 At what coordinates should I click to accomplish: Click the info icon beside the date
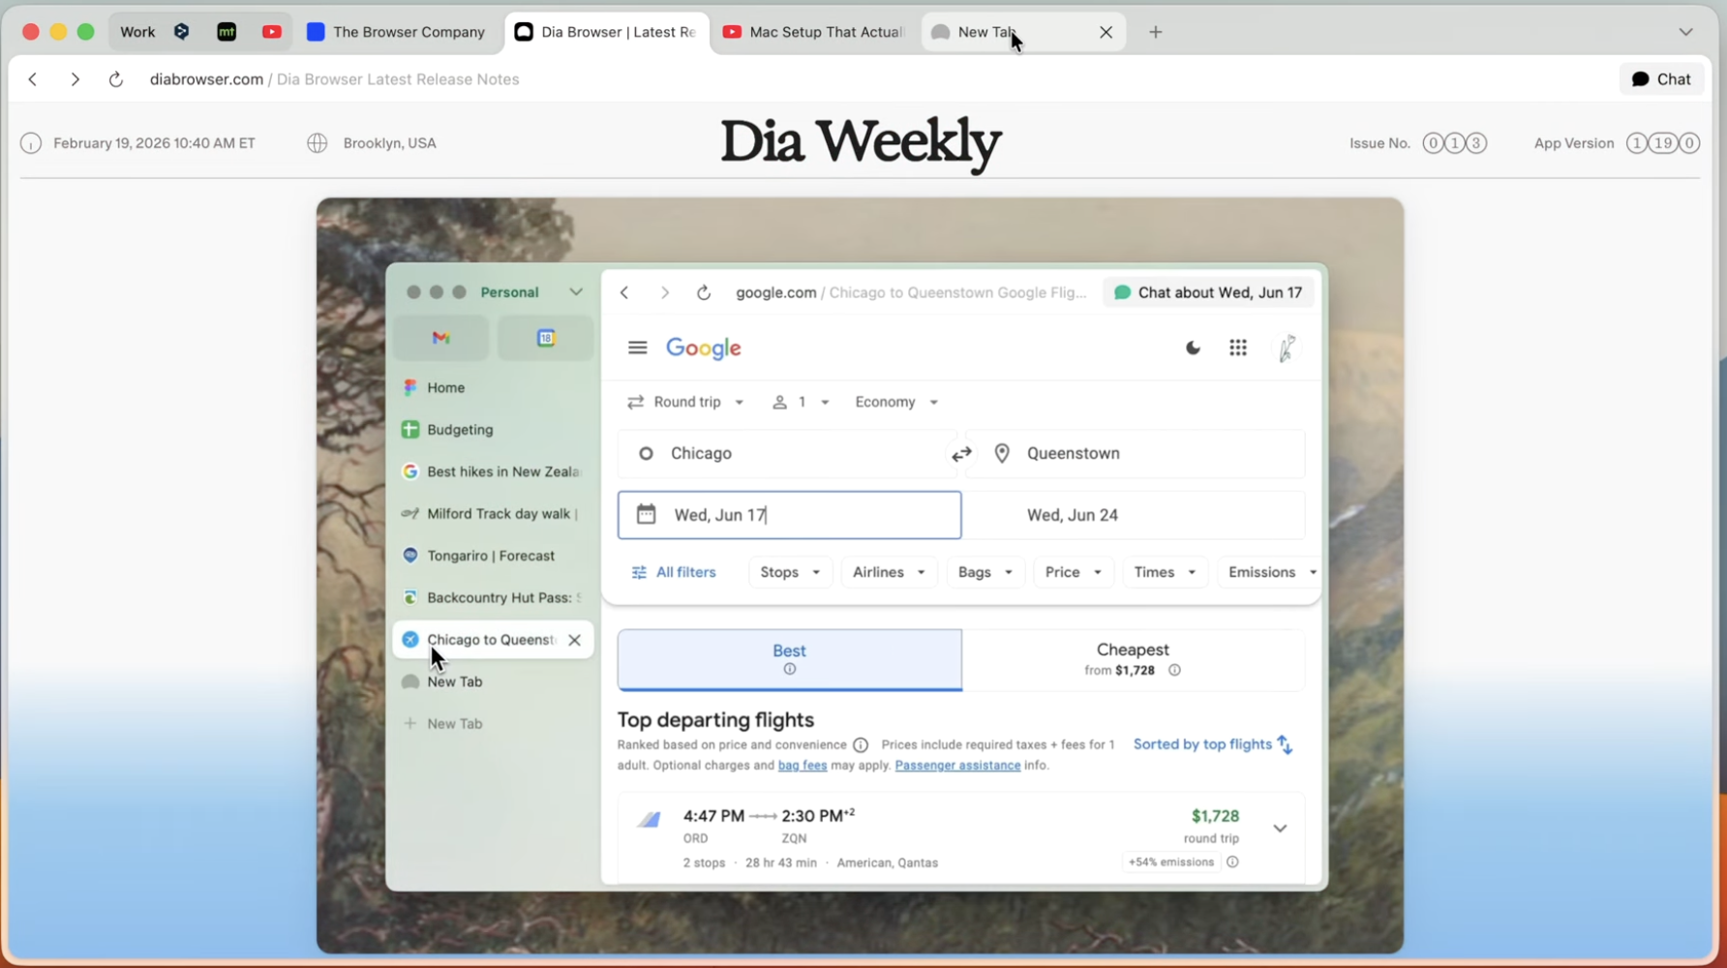click(31, 143)
